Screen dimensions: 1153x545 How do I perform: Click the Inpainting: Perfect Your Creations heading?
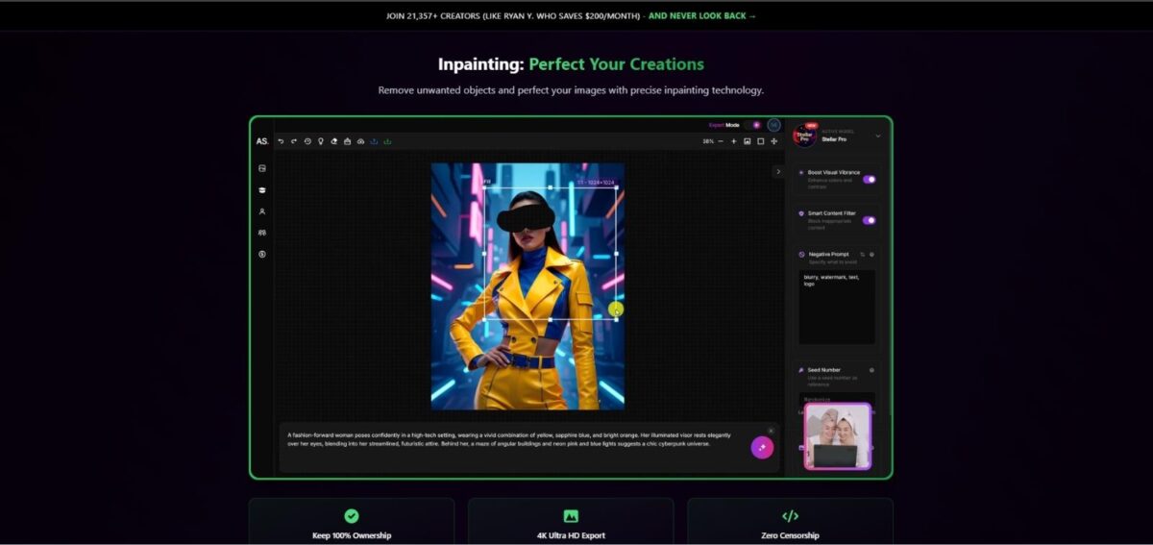(x=571, y=64)
